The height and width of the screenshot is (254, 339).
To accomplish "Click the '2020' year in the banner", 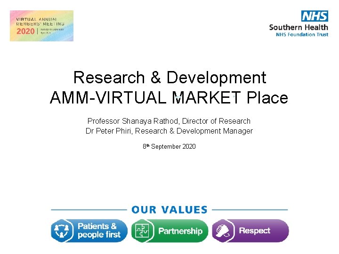I will (x=25, y=32).
